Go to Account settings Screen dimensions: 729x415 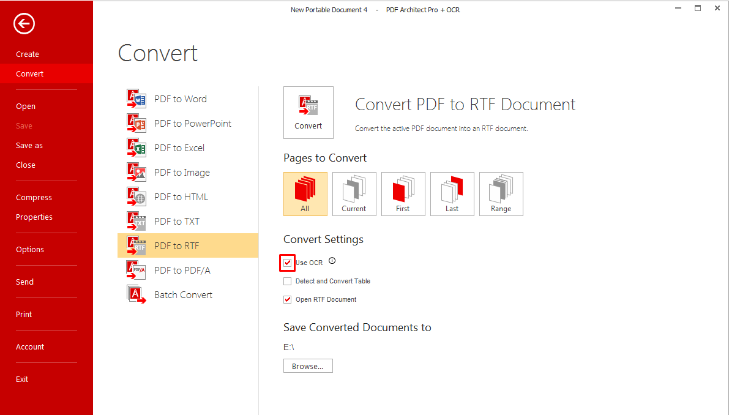[30, 347]
